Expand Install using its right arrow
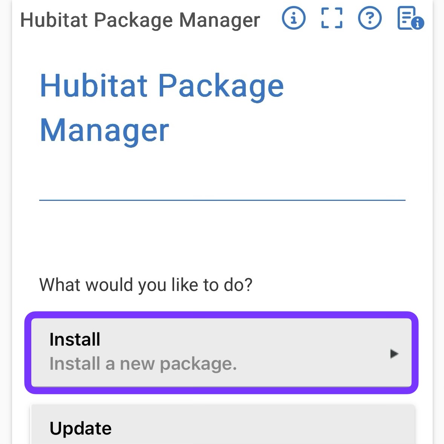 (x=394, y=354)
